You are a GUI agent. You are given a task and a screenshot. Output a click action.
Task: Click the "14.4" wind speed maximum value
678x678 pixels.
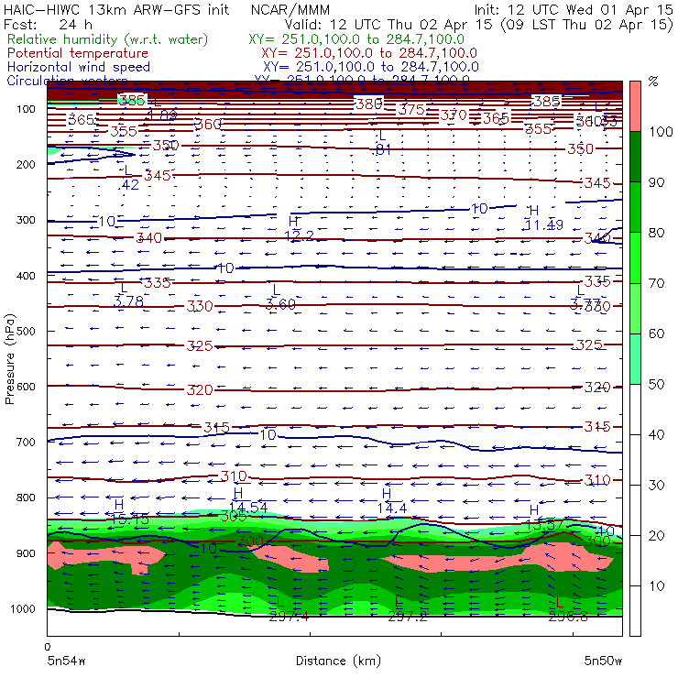392,508
